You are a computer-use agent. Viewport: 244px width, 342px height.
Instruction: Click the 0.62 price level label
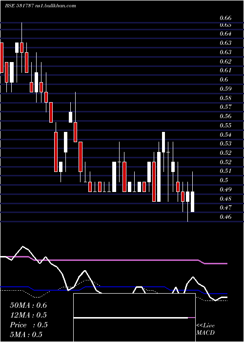(x=225, y=61)
